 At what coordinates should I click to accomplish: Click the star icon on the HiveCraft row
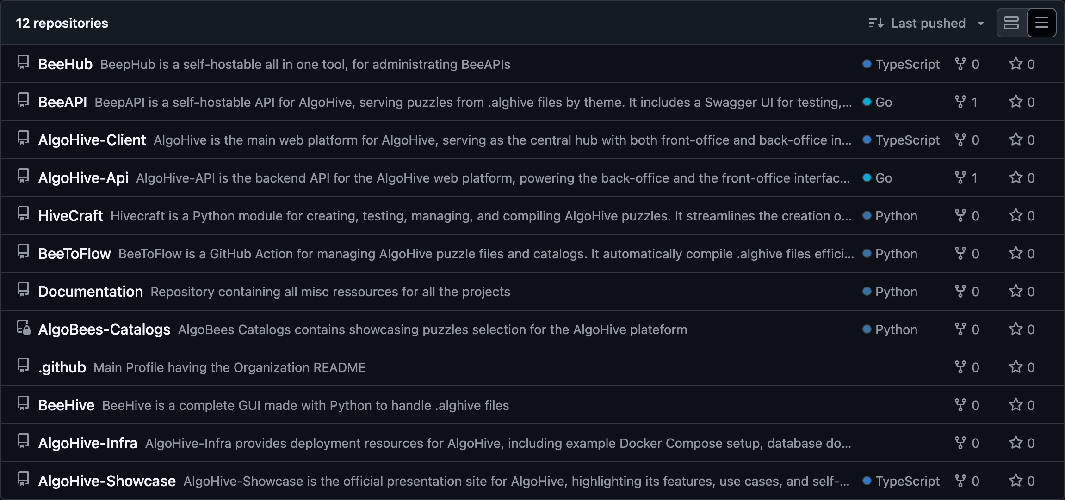click(x=1015, y=215)
